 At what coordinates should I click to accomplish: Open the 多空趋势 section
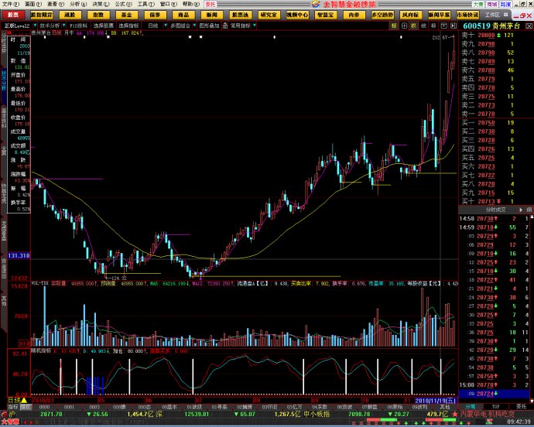tap(382, 15)
